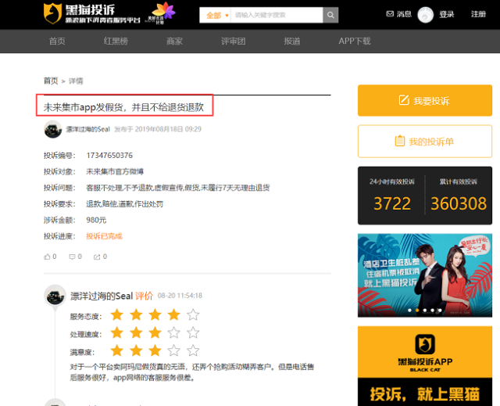Click the user avatar beside 登录
Image resolution: width=500 pixels, height=406 pixels.
click(x=426, y=14)
